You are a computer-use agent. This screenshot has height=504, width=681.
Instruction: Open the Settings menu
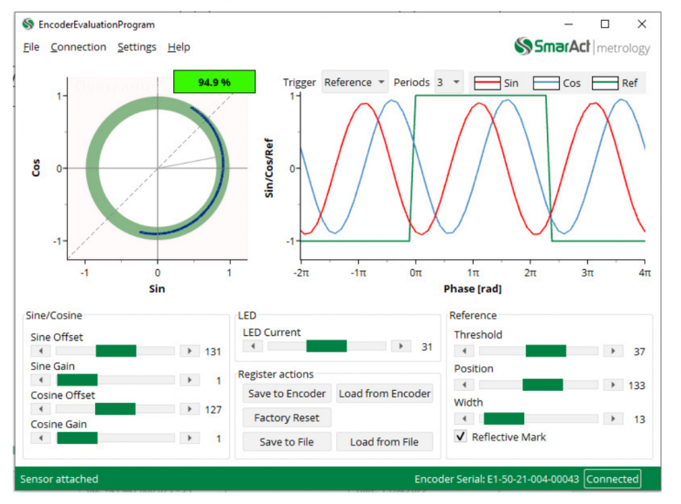(x=137, y=47)
